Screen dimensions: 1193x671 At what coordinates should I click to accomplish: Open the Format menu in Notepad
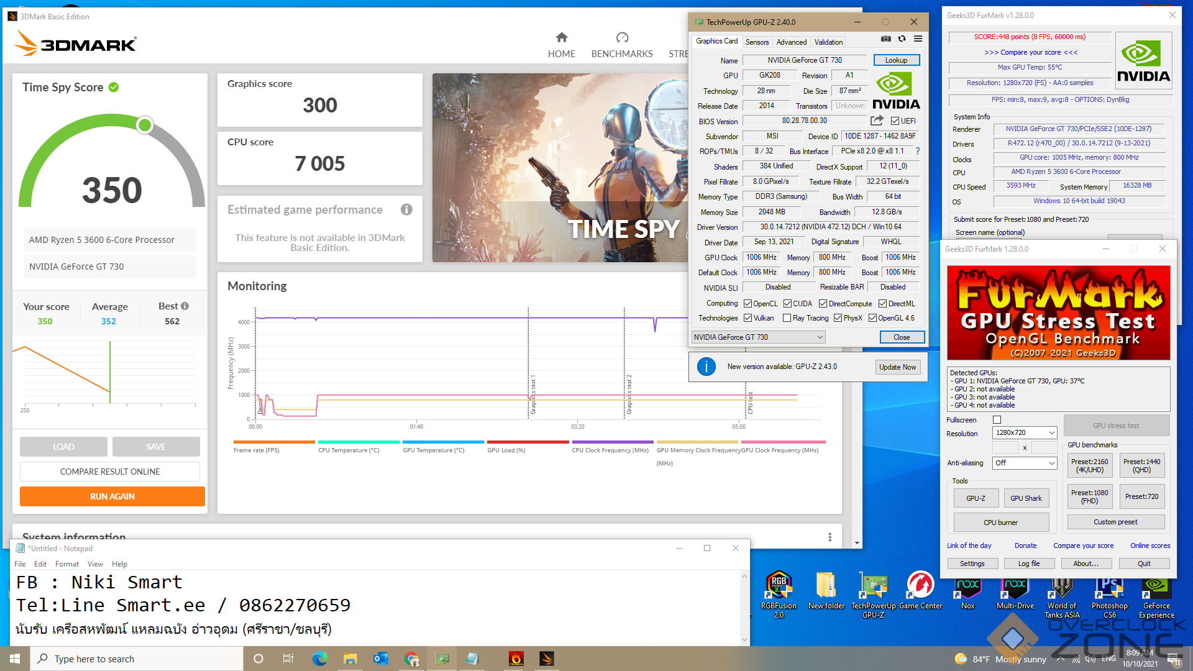66,564
